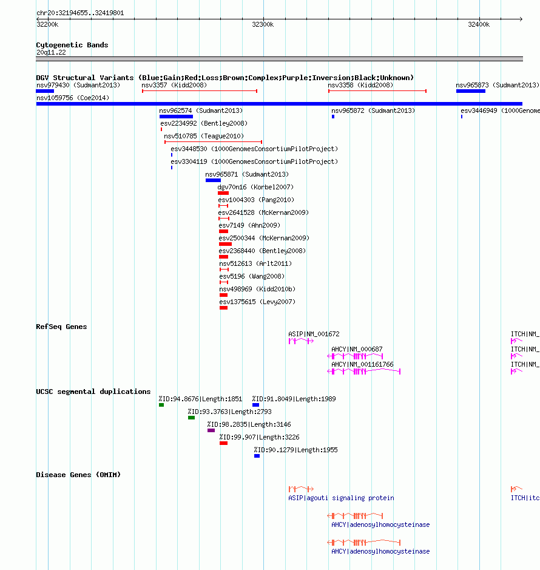Select the purple block under %ID:98.2835
The width and height of the screenshot is (540, 570).
[x=211, y=430]
